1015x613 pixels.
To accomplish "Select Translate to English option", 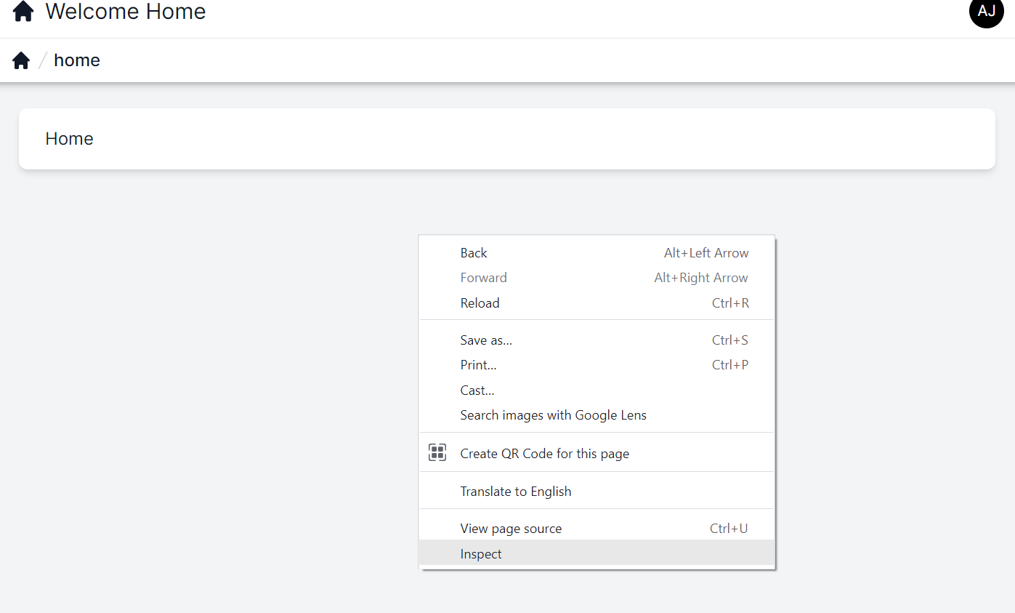I will 515,492.
